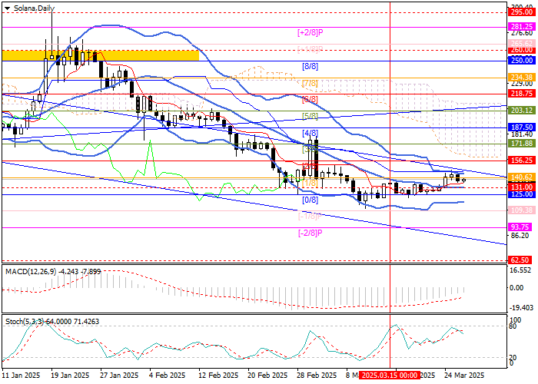Click the [8/8] Murrey level label
This screenshot has height=384, width=538.
310,67
